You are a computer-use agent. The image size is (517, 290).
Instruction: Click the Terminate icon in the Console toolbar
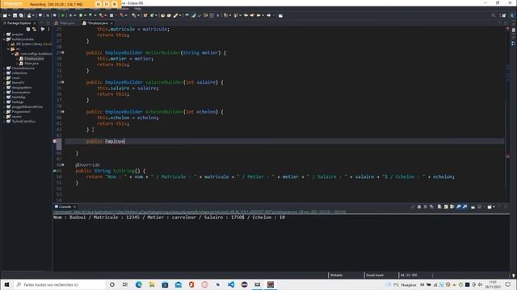coord(419,207)
